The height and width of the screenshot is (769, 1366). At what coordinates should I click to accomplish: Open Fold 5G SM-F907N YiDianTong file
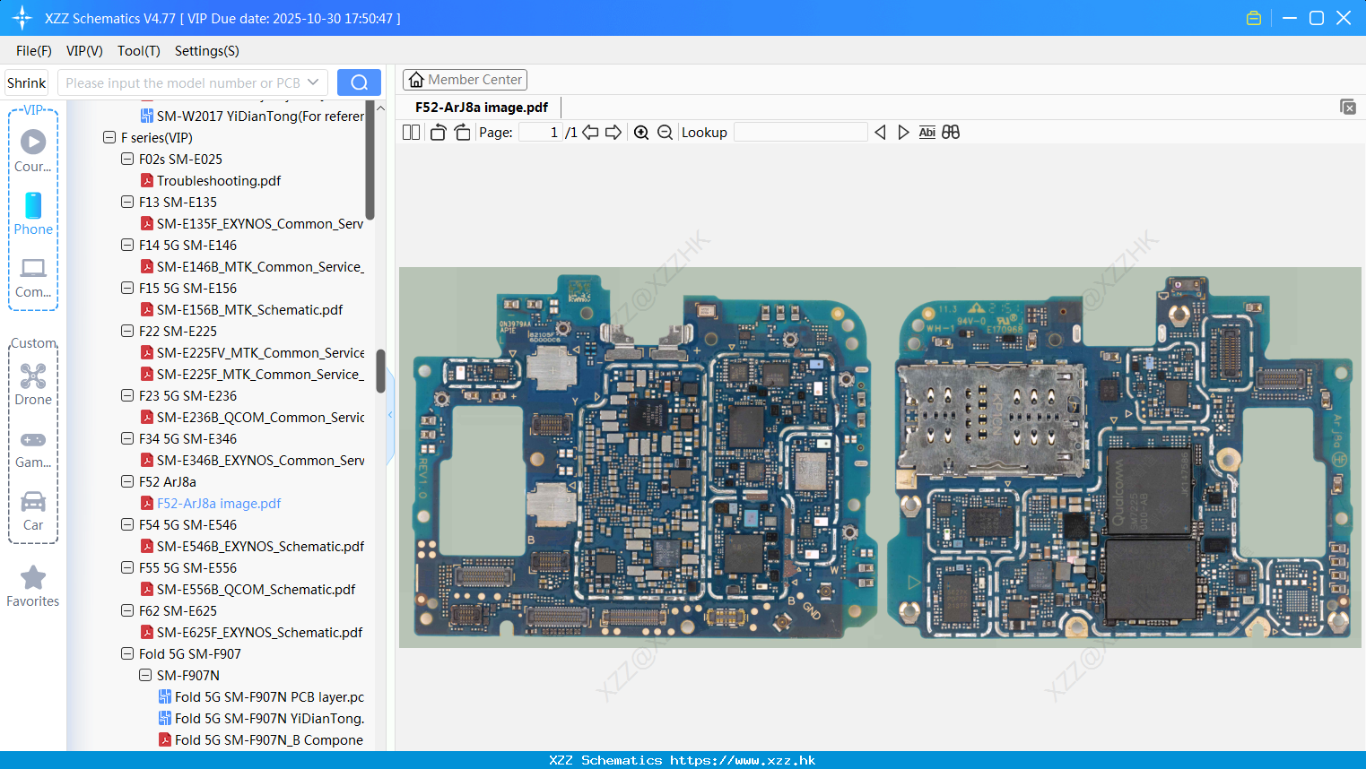click(x=269, y=719)
